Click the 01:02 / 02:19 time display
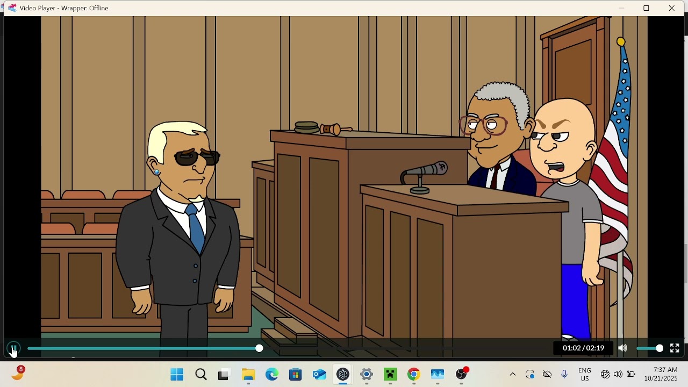Screen dimensions: 688x387 click(583, 348)
